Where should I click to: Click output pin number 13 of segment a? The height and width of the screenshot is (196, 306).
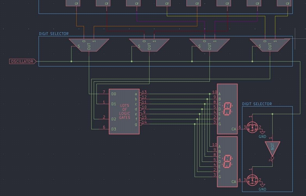[144, 92]
